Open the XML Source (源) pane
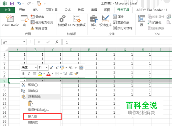Viewport: 172px width, 126px height. click(x=142, y=21)
